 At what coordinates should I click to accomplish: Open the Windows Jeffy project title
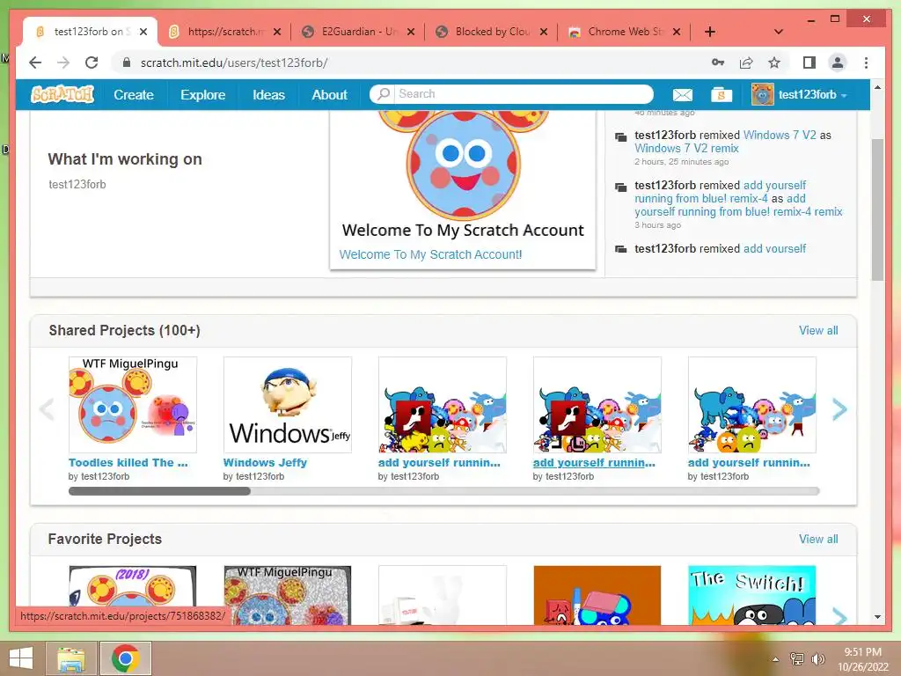tap(265, 463)
